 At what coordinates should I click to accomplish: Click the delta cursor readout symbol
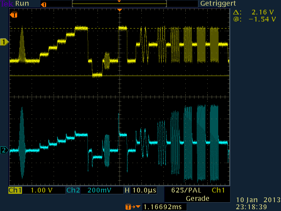[x=237, y=13]
